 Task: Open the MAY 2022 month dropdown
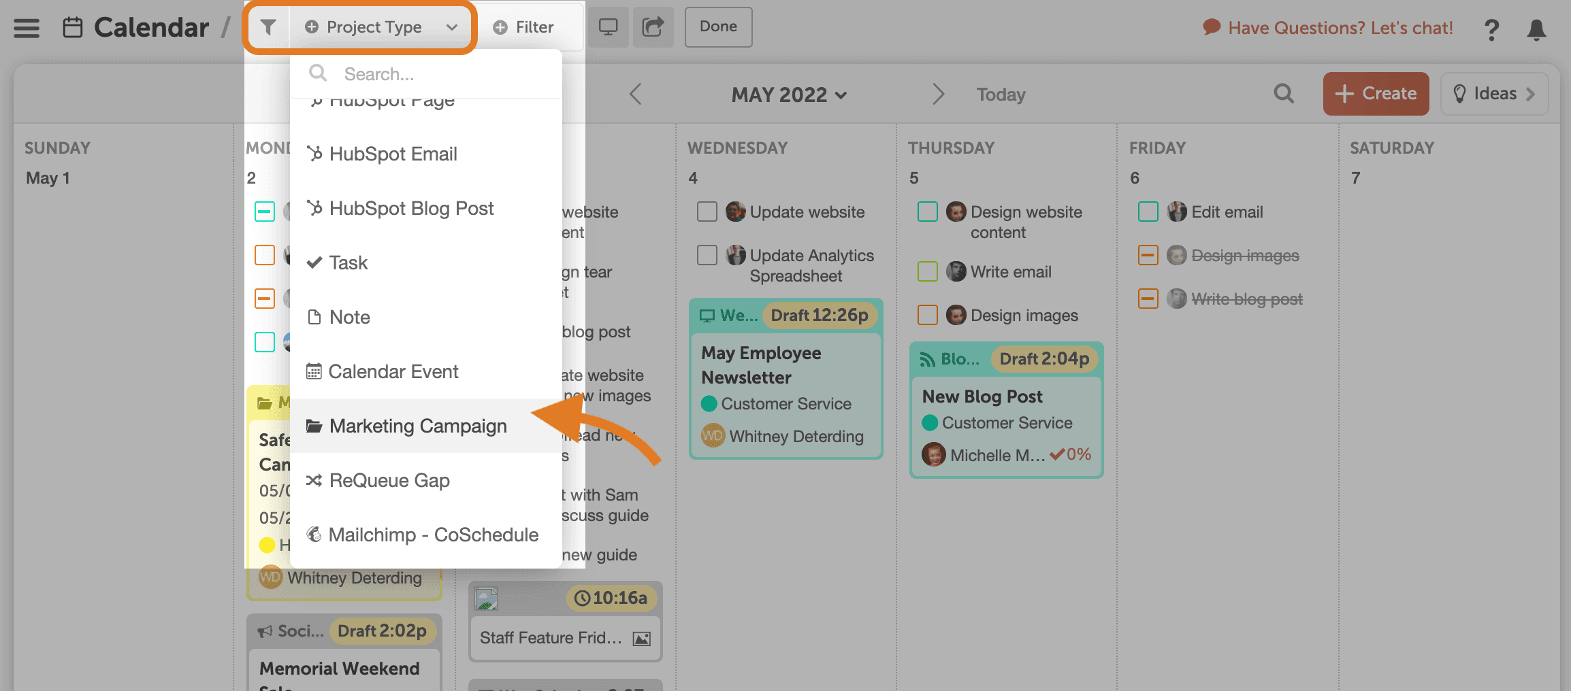coord(789,95)
